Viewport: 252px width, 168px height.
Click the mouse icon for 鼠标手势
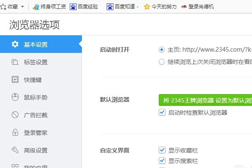tap(15, 97)
